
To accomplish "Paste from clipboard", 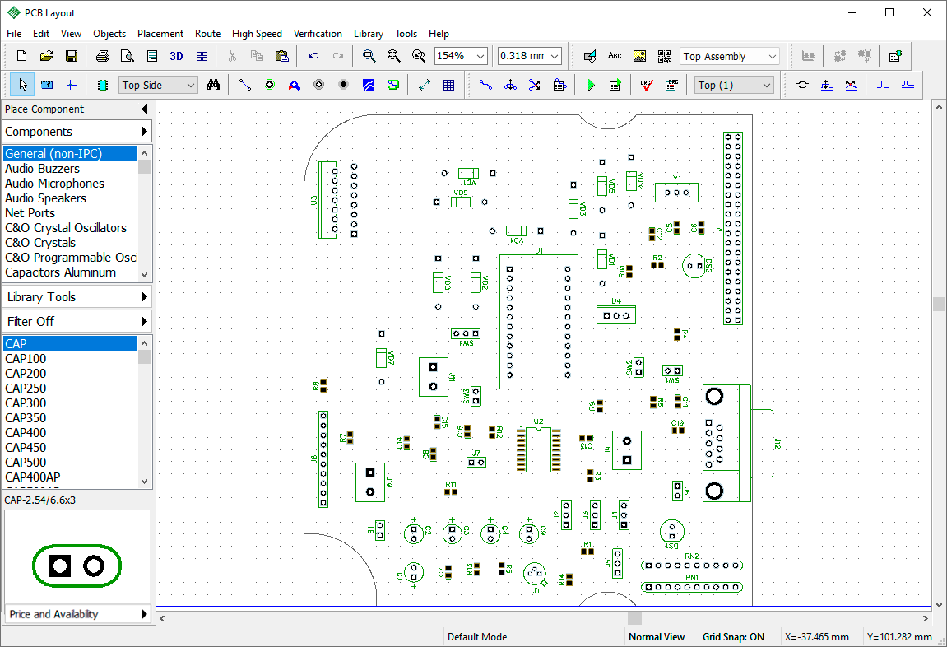I will pos(281,56).
